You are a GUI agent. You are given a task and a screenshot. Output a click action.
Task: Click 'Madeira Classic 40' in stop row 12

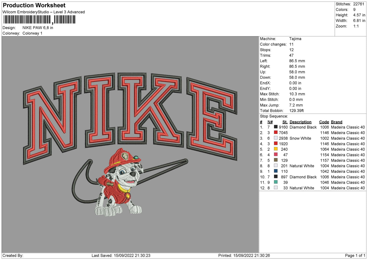point(348,188)
